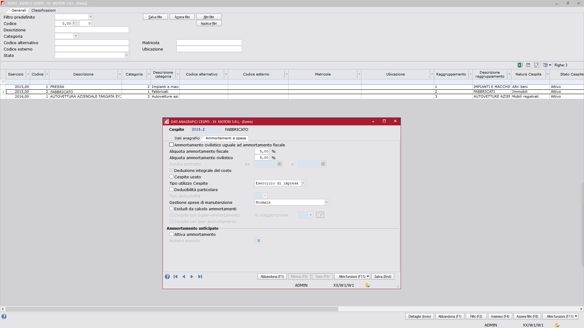Screen dimensions: 584x328
Task: Click the horizontal scrollbar left arrow
Action: (x=3, y=309)
